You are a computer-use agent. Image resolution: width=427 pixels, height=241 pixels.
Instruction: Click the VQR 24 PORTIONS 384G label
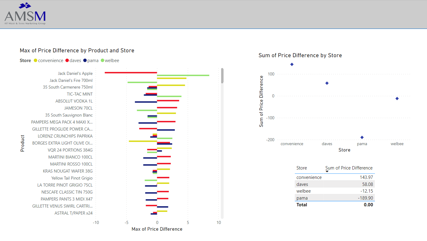click(70, 150)
